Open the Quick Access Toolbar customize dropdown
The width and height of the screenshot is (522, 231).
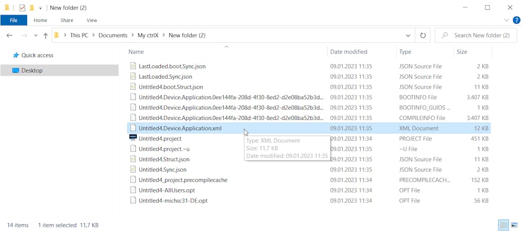click(x=40, y=8)
